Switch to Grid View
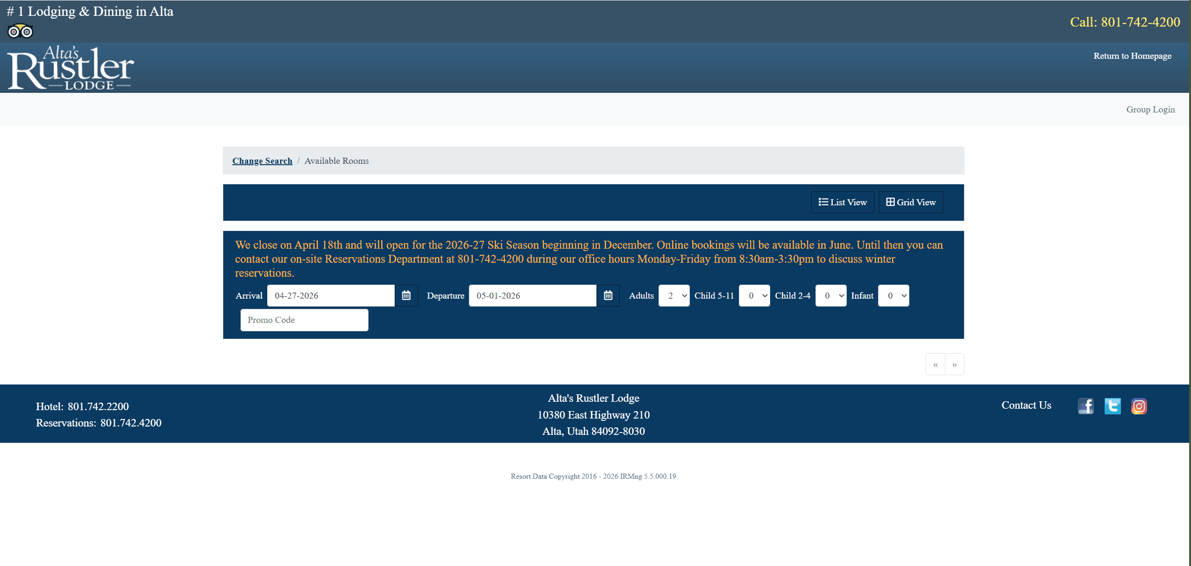This screenshot has height=566, width=1191. (x=911, y=202)
